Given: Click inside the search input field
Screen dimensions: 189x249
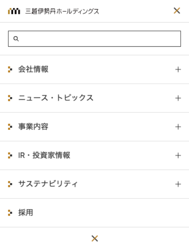Looking at the screenshot, I should [x=94, y=39].
